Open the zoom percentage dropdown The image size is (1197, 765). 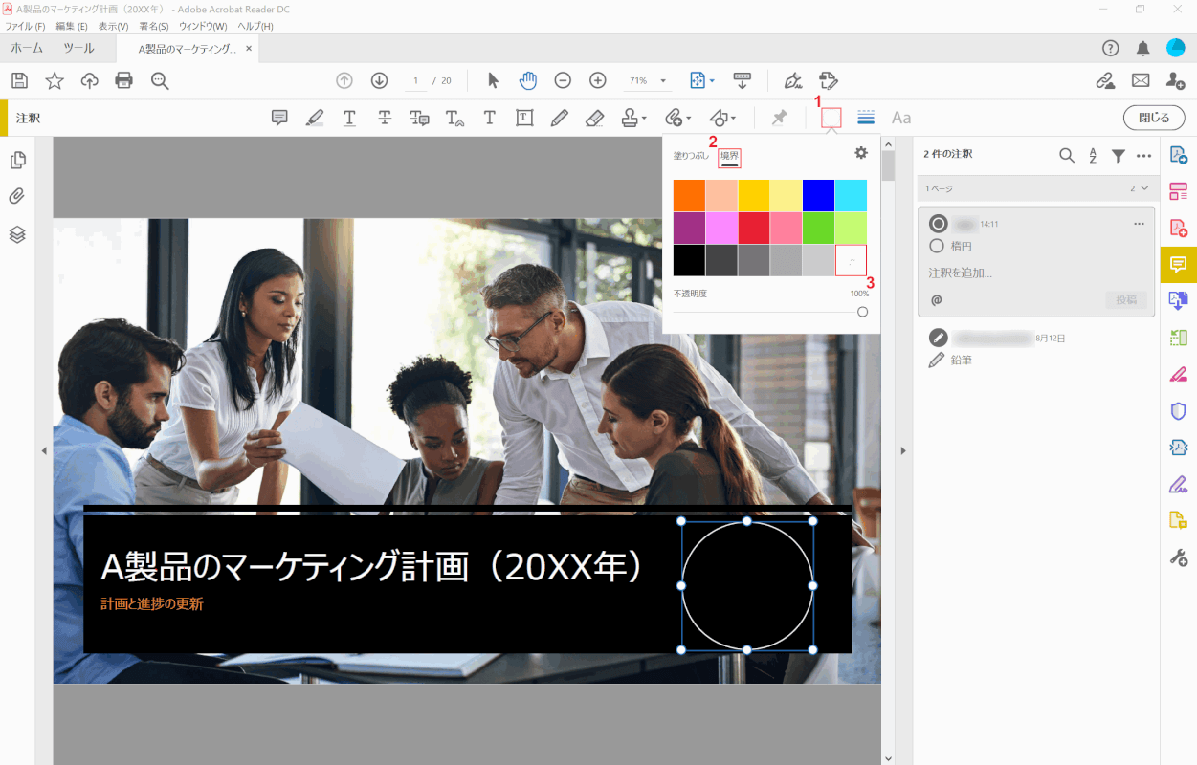point(662,81)
